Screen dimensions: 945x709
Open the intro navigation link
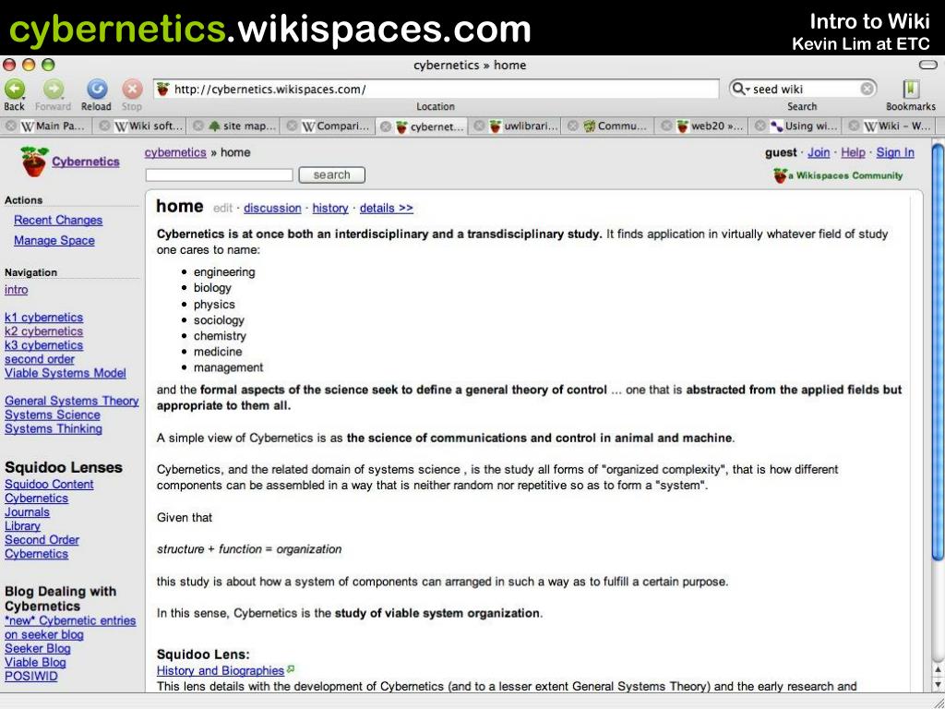17,289
